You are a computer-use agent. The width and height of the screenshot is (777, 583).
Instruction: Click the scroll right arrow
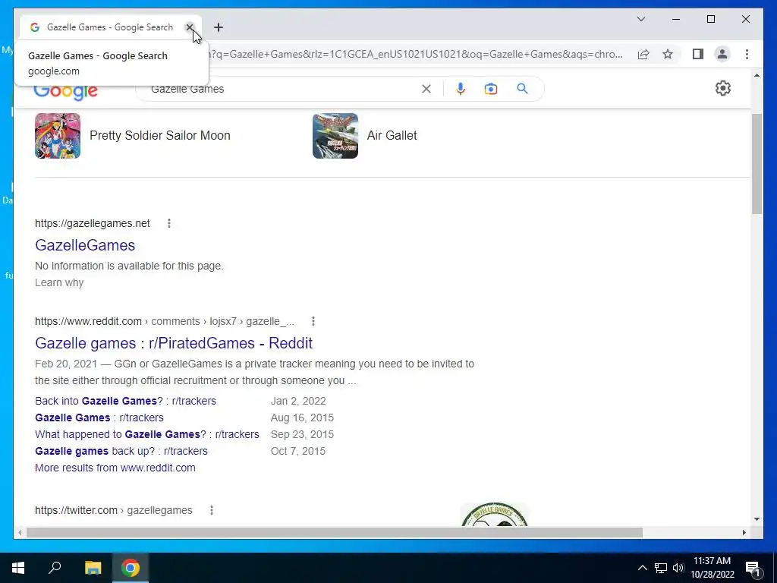(744, 532)
